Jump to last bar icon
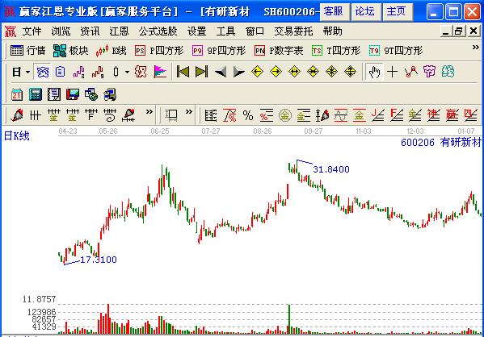The width and height of the screenshot is (484, 337). tap(201, 72)
